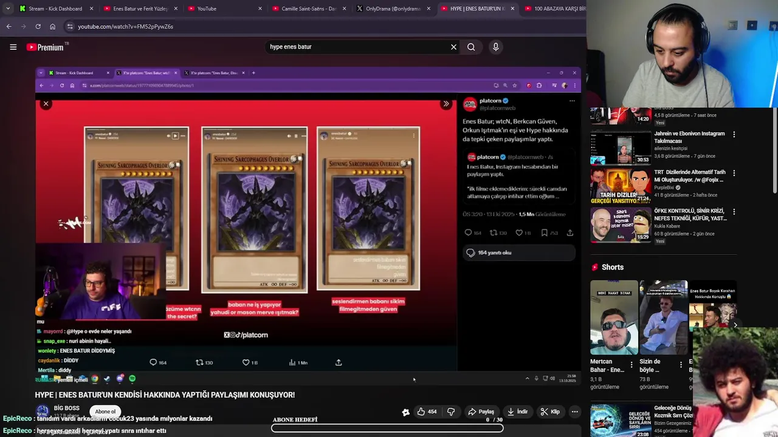
Task: Open options for Mertcan Bahar short
Action: (632, 365)
